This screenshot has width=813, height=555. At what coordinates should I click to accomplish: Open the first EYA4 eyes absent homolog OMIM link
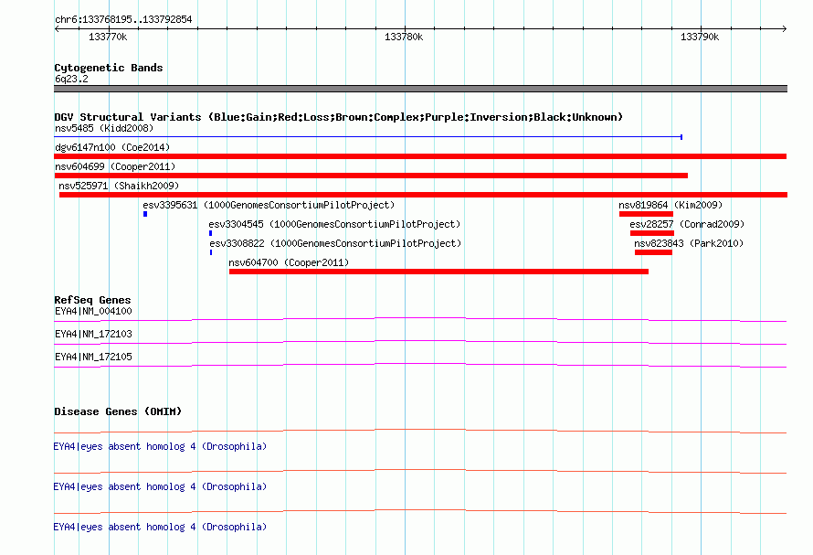coord(160,446)
